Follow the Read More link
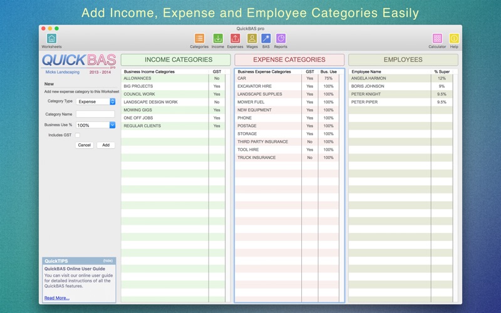Screen dimensions: 501x313 coord(56,298)
